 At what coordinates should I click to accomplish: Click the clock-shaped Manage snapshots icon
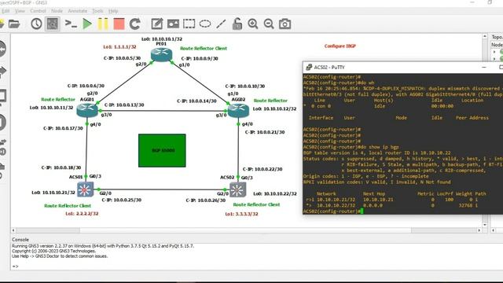point(36,24)
